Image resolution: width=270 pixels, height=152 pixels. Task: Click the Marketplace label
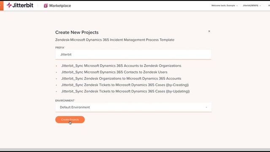[60, 5]
